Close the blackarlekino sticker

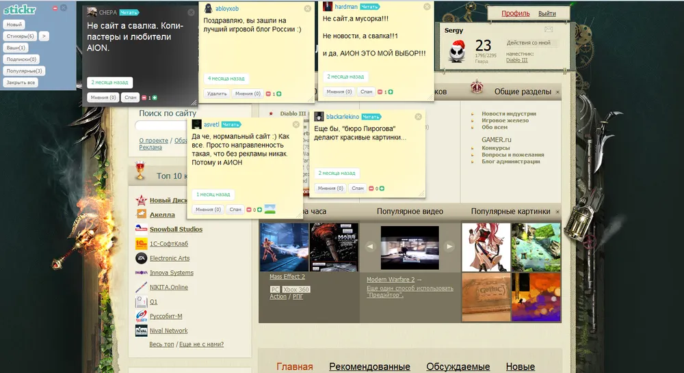tap(418, 117)
